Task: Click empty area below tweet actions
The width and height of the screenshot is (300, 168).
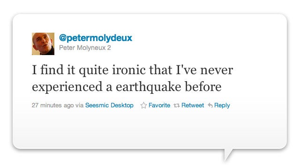Action: (149, 130)
